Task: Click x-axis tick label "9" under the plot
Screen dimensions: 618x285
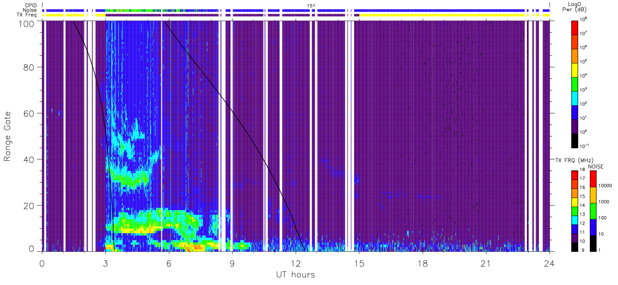Action: (232, 263)
